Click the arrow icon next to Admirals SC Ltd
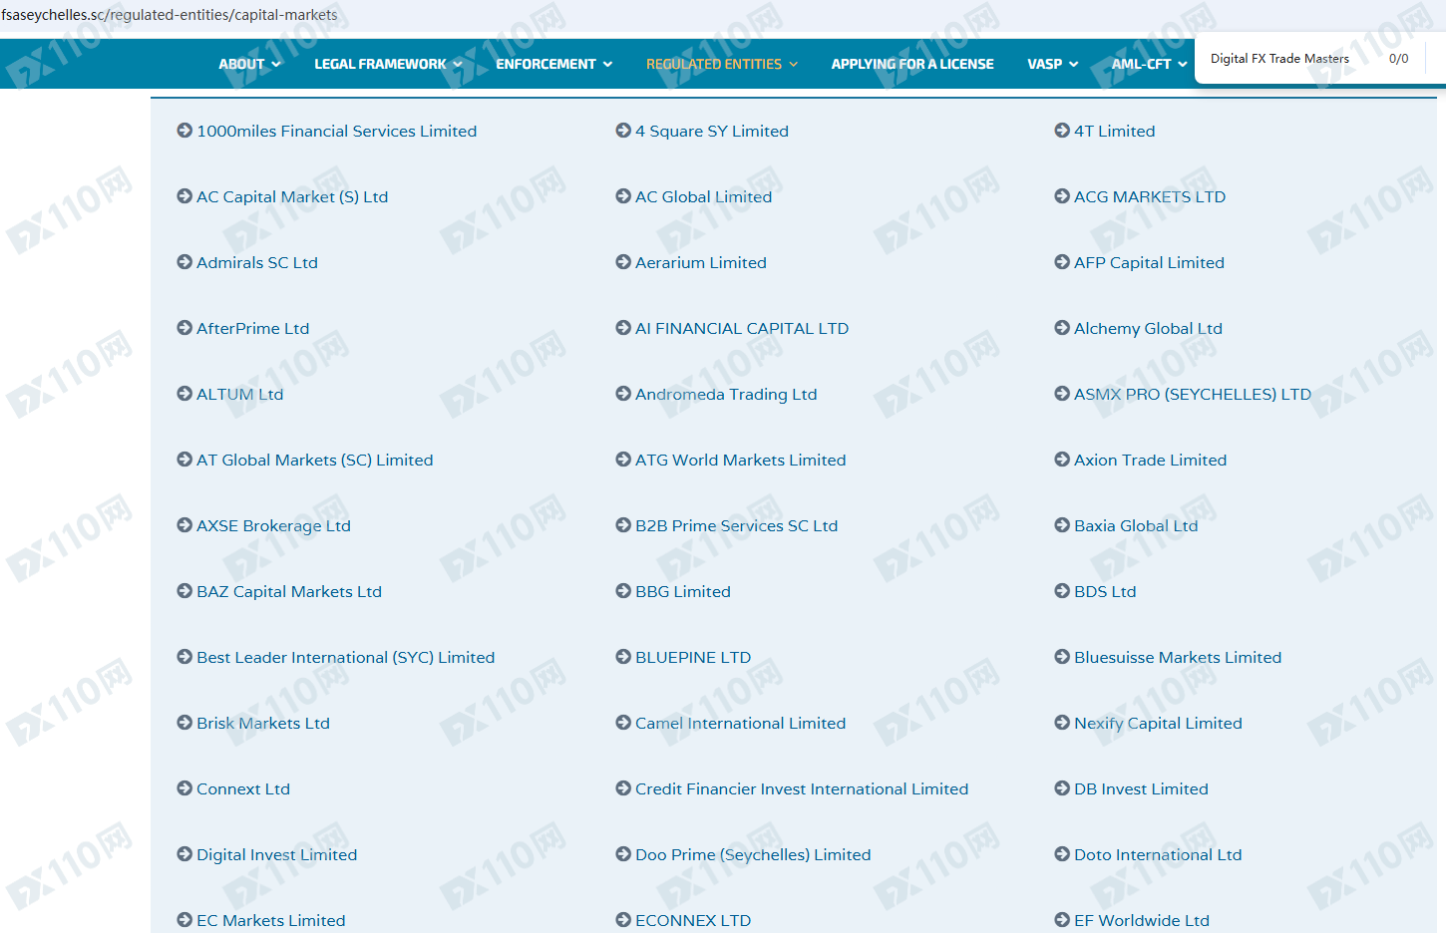1446x933 pixels. [x=184, y=262]
